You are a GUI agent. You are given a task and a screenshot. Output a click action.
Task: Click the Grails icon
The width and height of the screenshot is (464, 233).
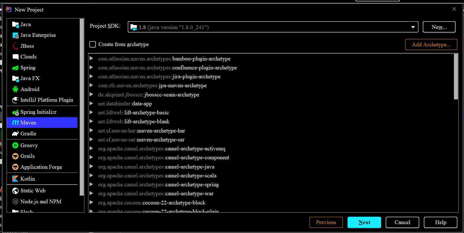click(x=16, y=156)
